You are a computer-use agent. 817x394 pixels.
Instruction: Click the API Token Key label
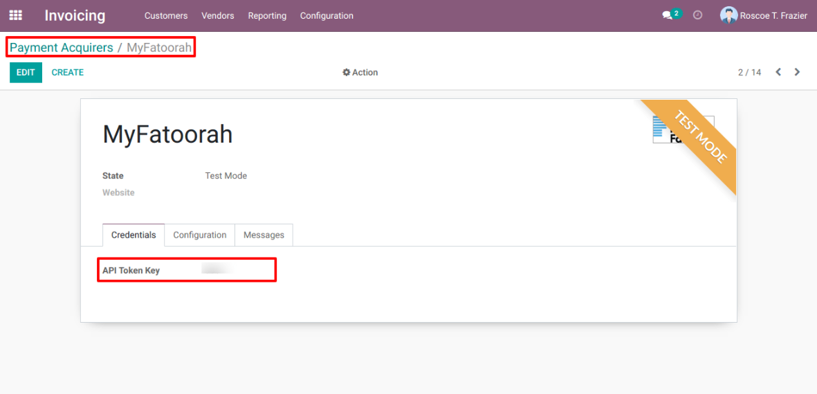tap(131, 270)
